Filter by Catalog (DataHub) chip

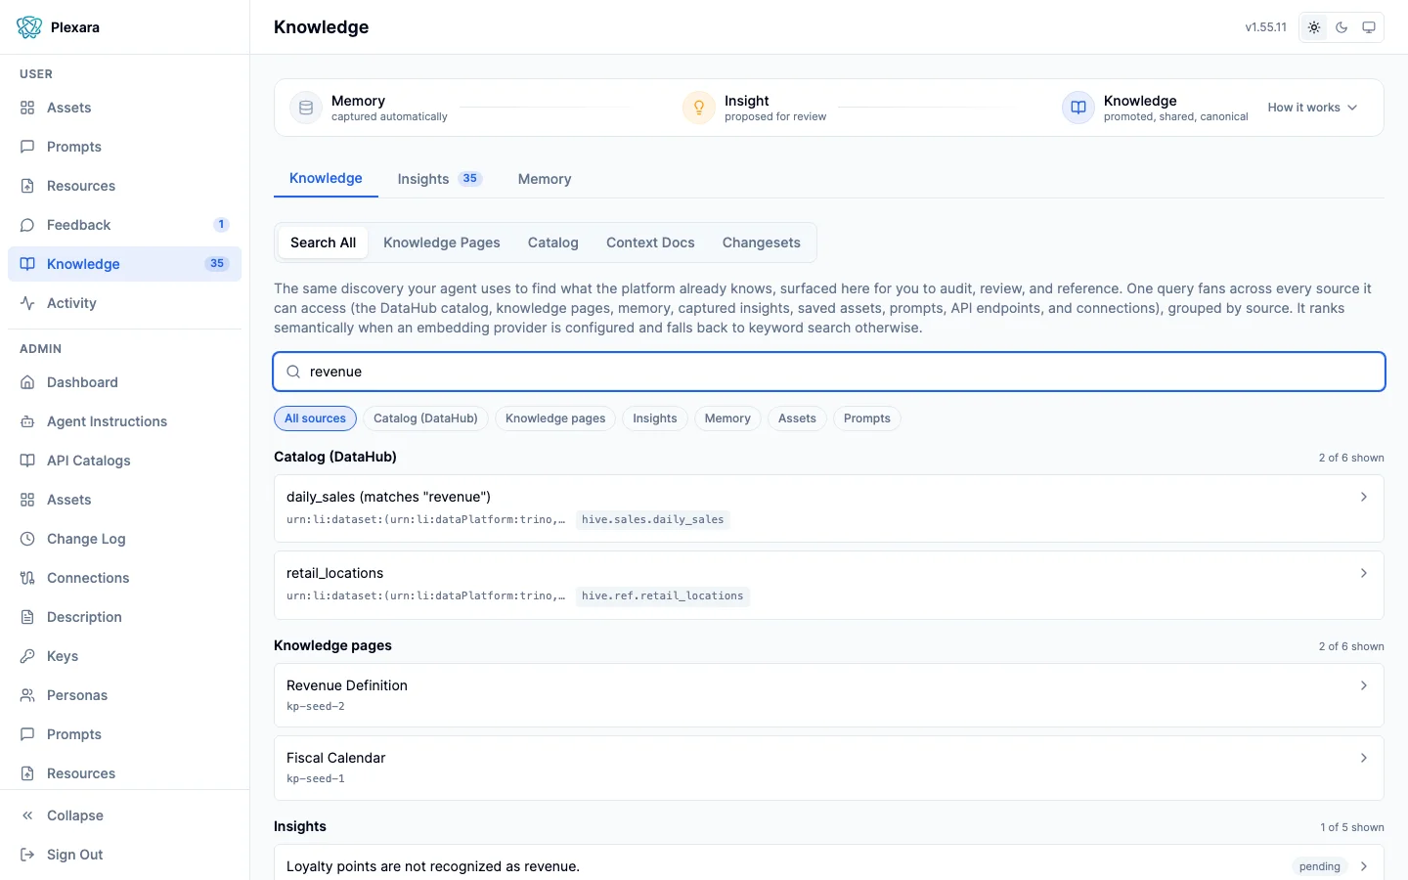pos(425,418)
